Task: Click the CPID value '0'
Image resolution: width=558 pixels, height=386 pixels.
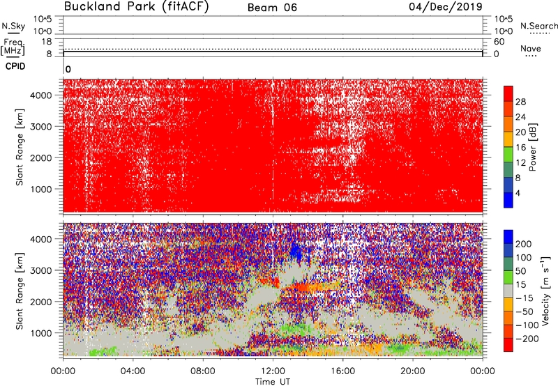Action: pyautogui.click(x=68, y=69)
